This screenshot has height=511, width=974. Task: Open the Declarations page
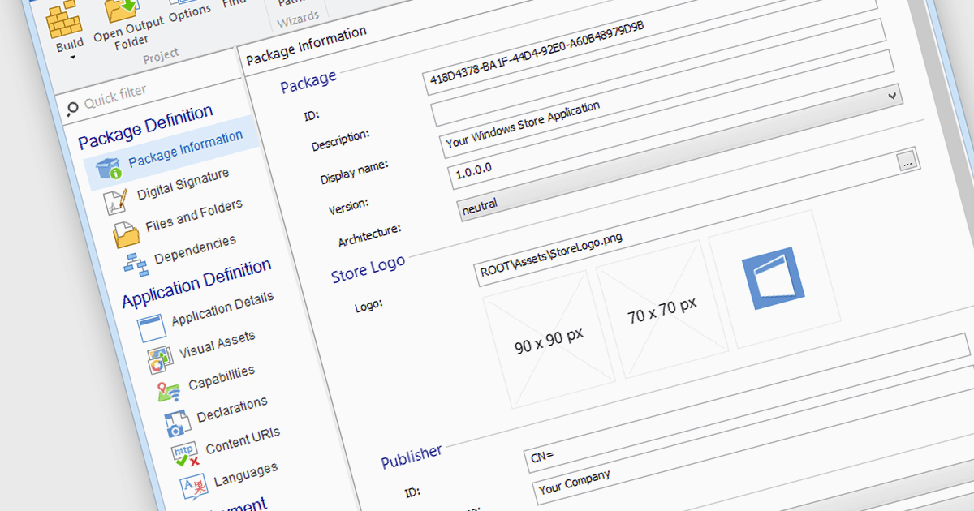pyautogui.click(x=231, y=410)
